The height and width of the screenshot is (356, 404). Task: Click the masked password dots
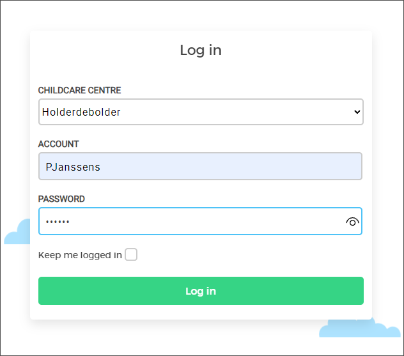click(x=58, y=222)
